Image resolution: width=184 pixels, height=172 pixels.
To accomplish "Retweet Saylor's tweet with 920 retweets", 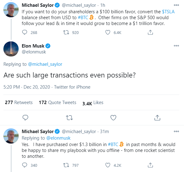I will point(66,32).
